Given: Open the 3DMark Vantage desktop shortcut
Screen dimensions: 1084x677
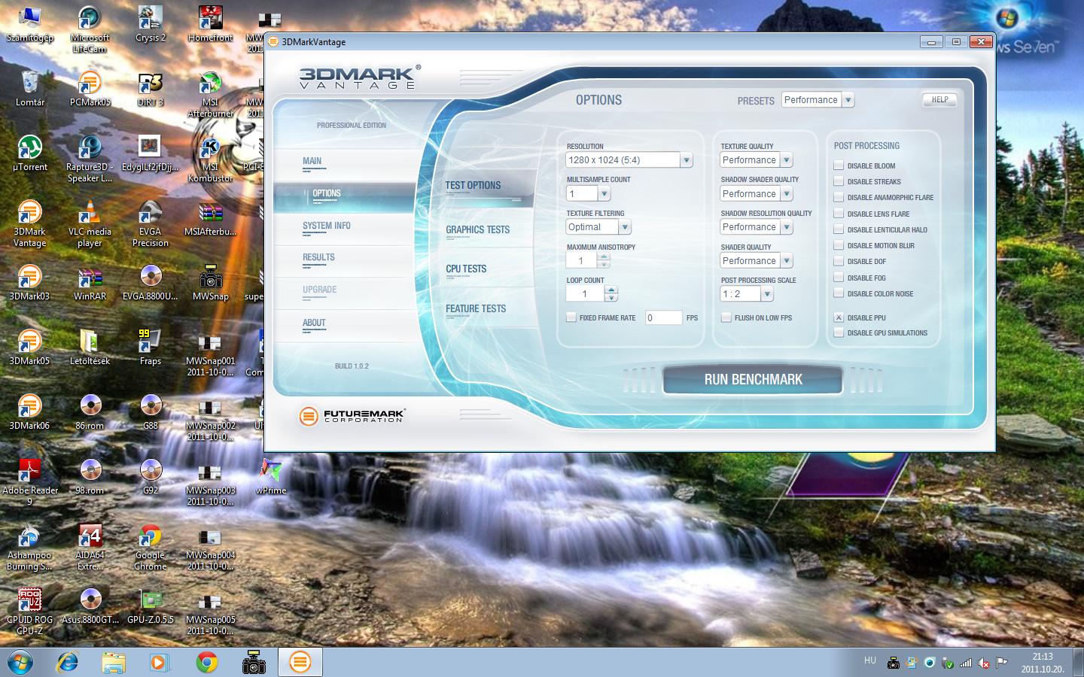Looking at the screenshot, I should 29,223.
